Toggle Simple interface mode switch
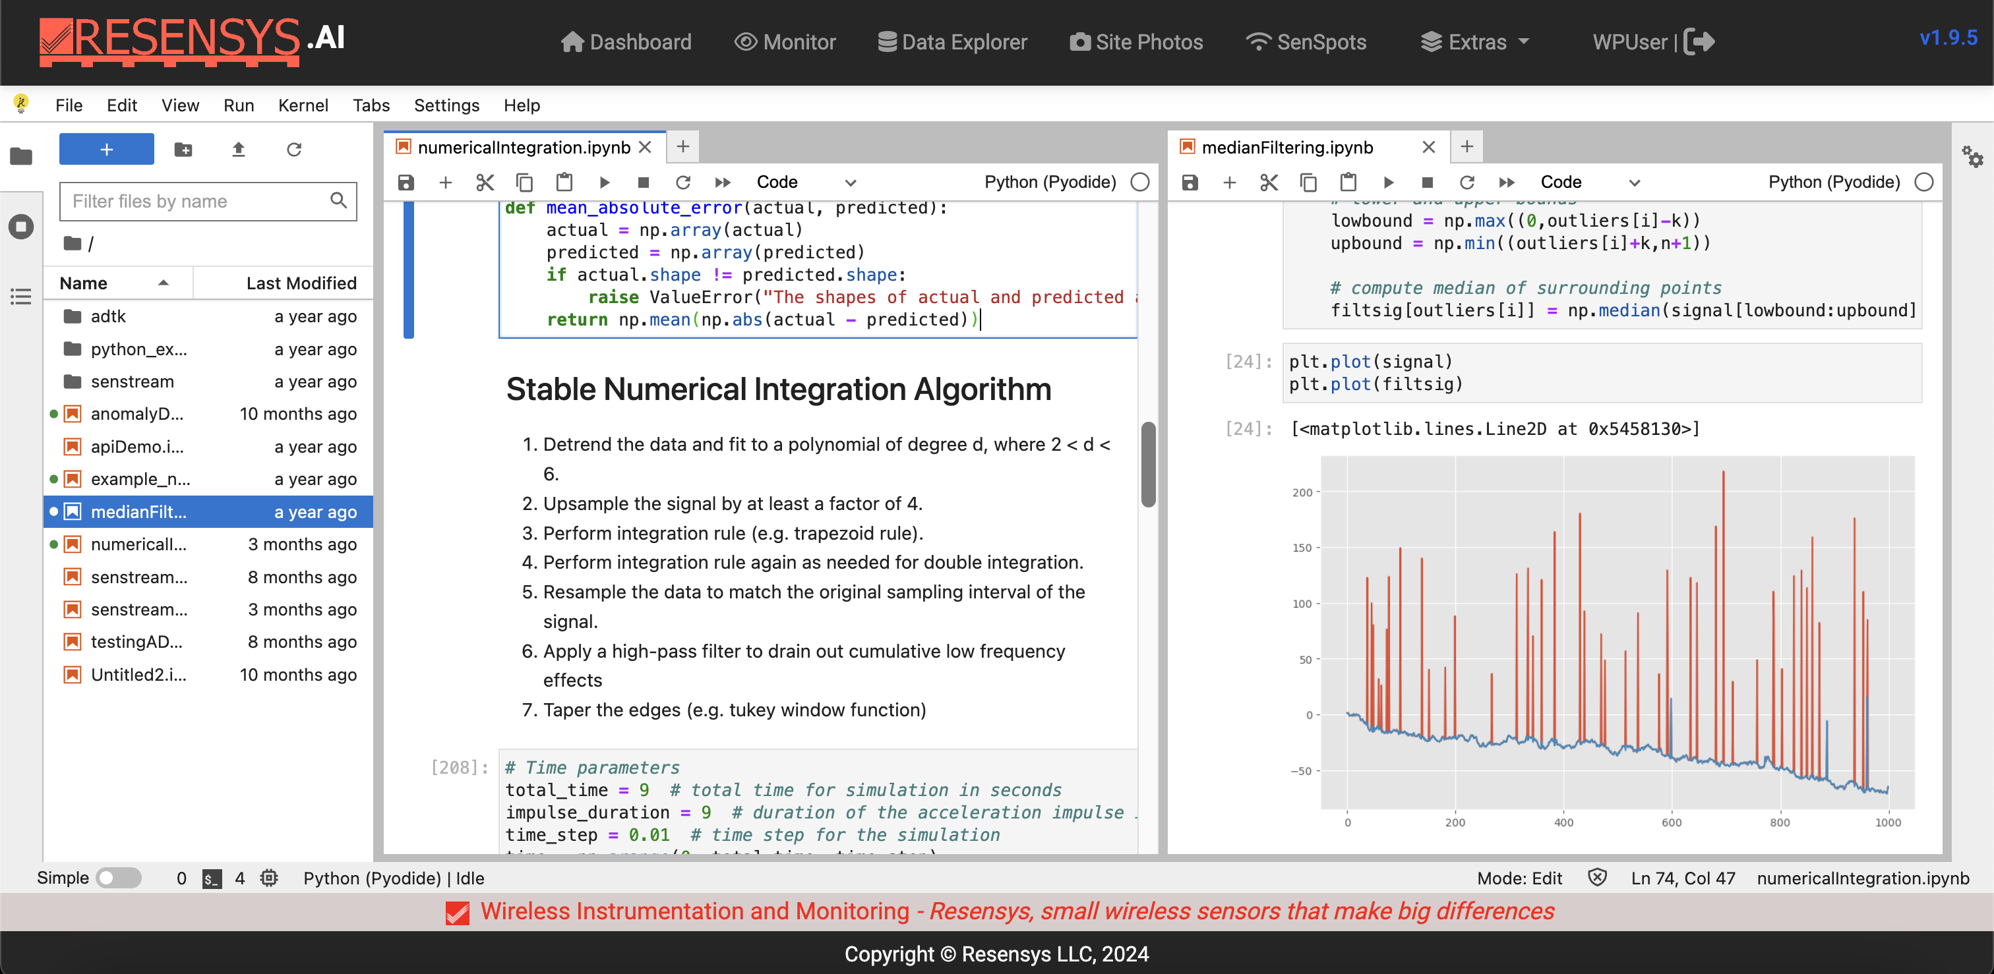1994x974 pixels. tap(117, 877)
